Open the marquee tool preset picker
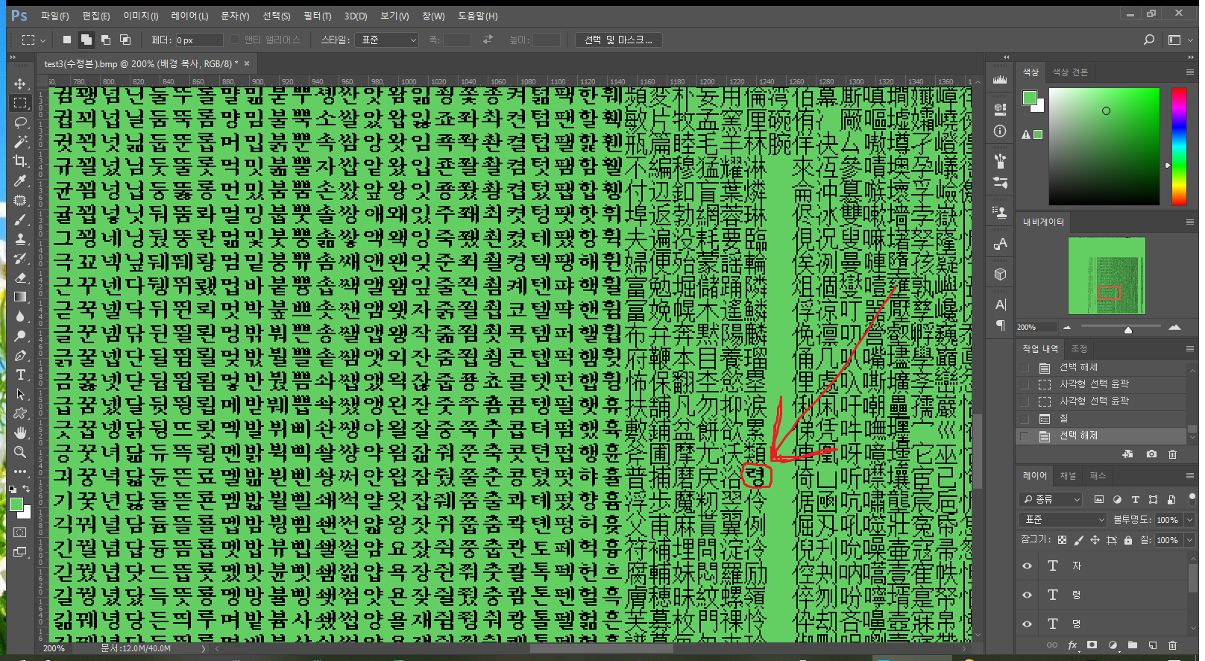The height and width of the screenshot is (661, 1205). (x=33, y=40)
